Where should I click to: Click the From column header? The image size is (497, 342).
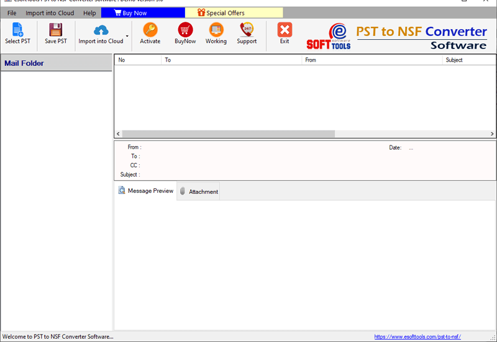[x=372, y=60]
